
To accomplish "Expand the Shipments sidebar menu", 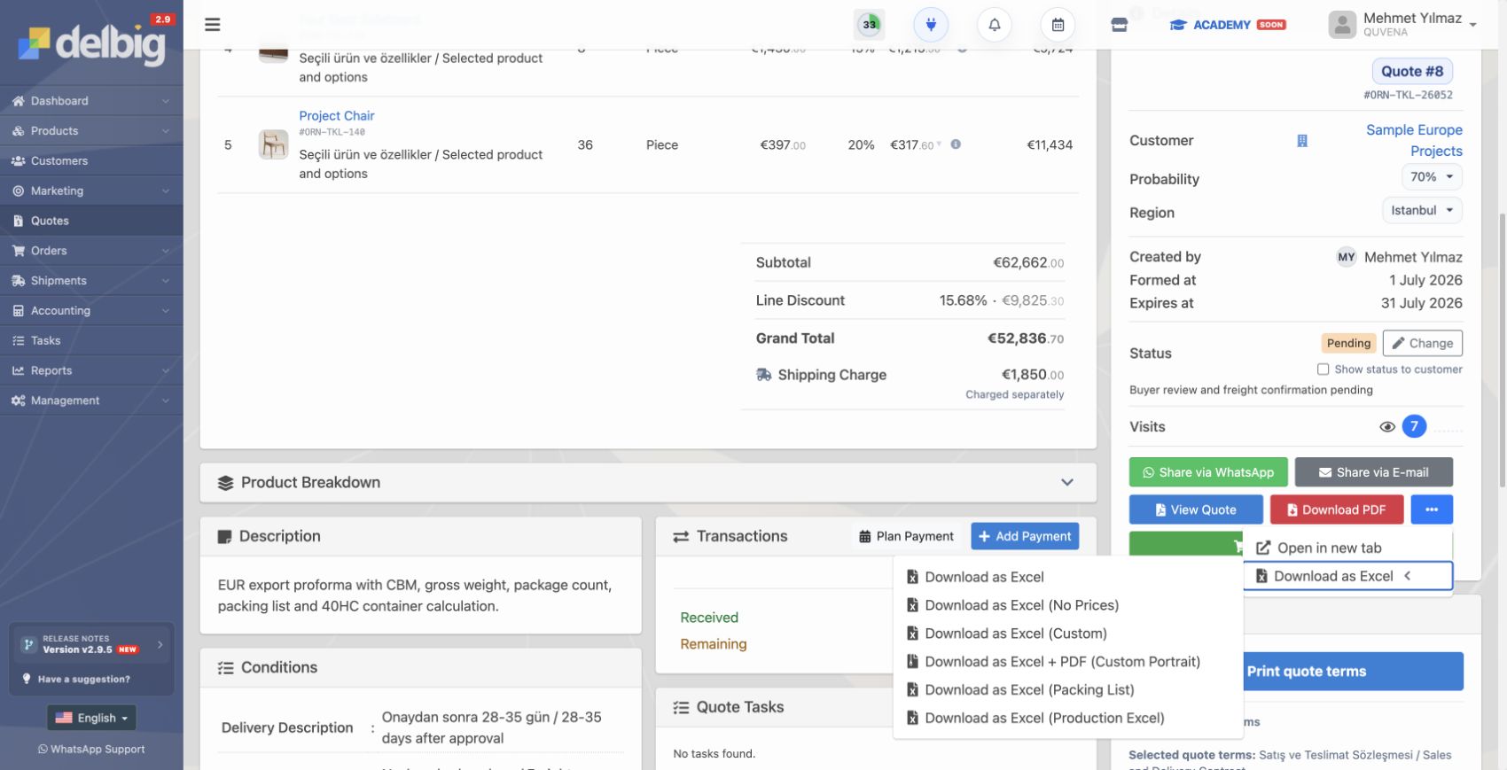I will point(91,281).
